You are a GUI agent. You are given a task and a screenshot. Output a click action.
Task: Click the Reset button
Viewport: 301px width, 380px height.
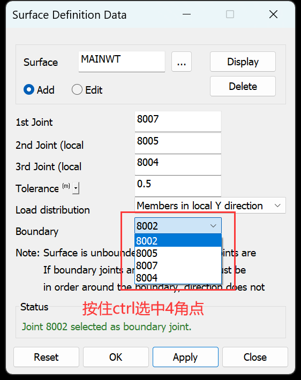pyautogui.click(x=46, y=357)
